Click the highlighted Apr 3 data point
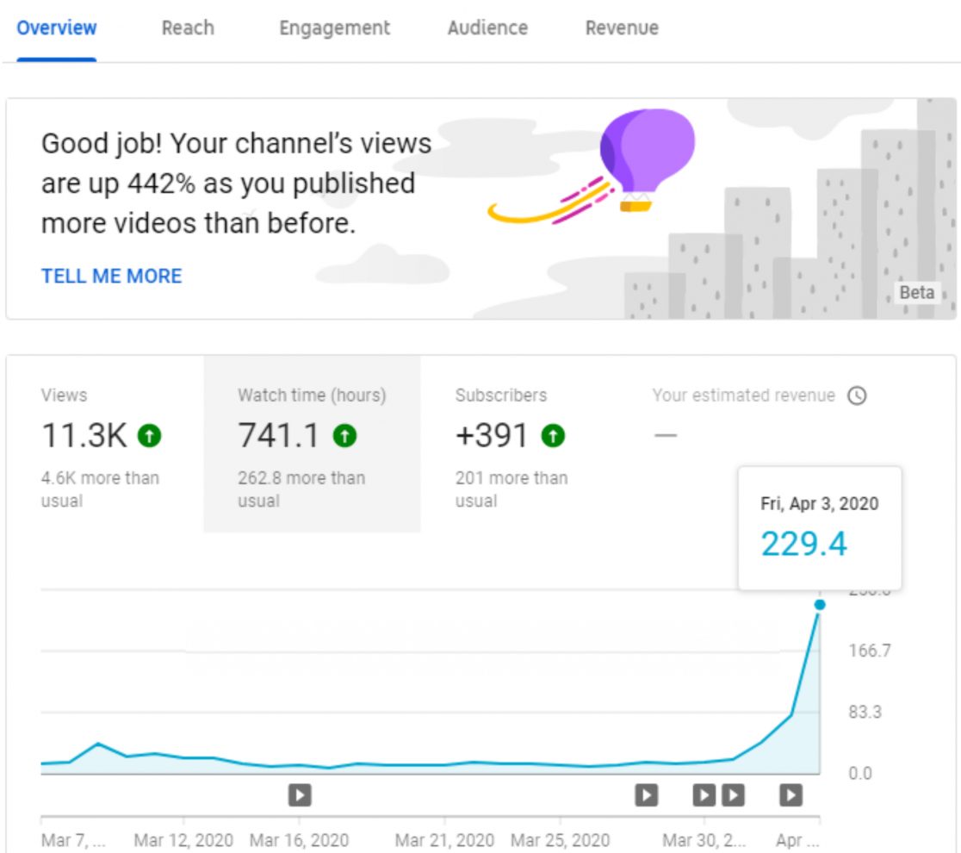Viewport: 961px width, 853px height. point(819,605)
